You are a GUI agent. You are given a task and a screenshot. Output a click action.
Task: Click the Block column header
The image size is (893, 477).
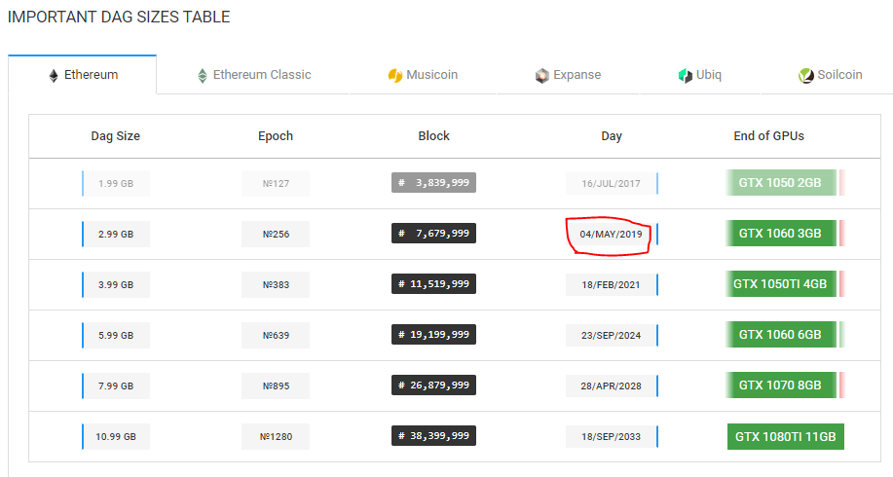(x=434, y=136)
